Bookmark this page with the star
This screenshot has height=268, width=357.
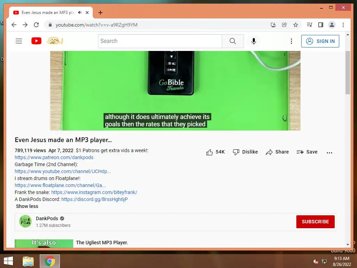[x=296, y=25]
